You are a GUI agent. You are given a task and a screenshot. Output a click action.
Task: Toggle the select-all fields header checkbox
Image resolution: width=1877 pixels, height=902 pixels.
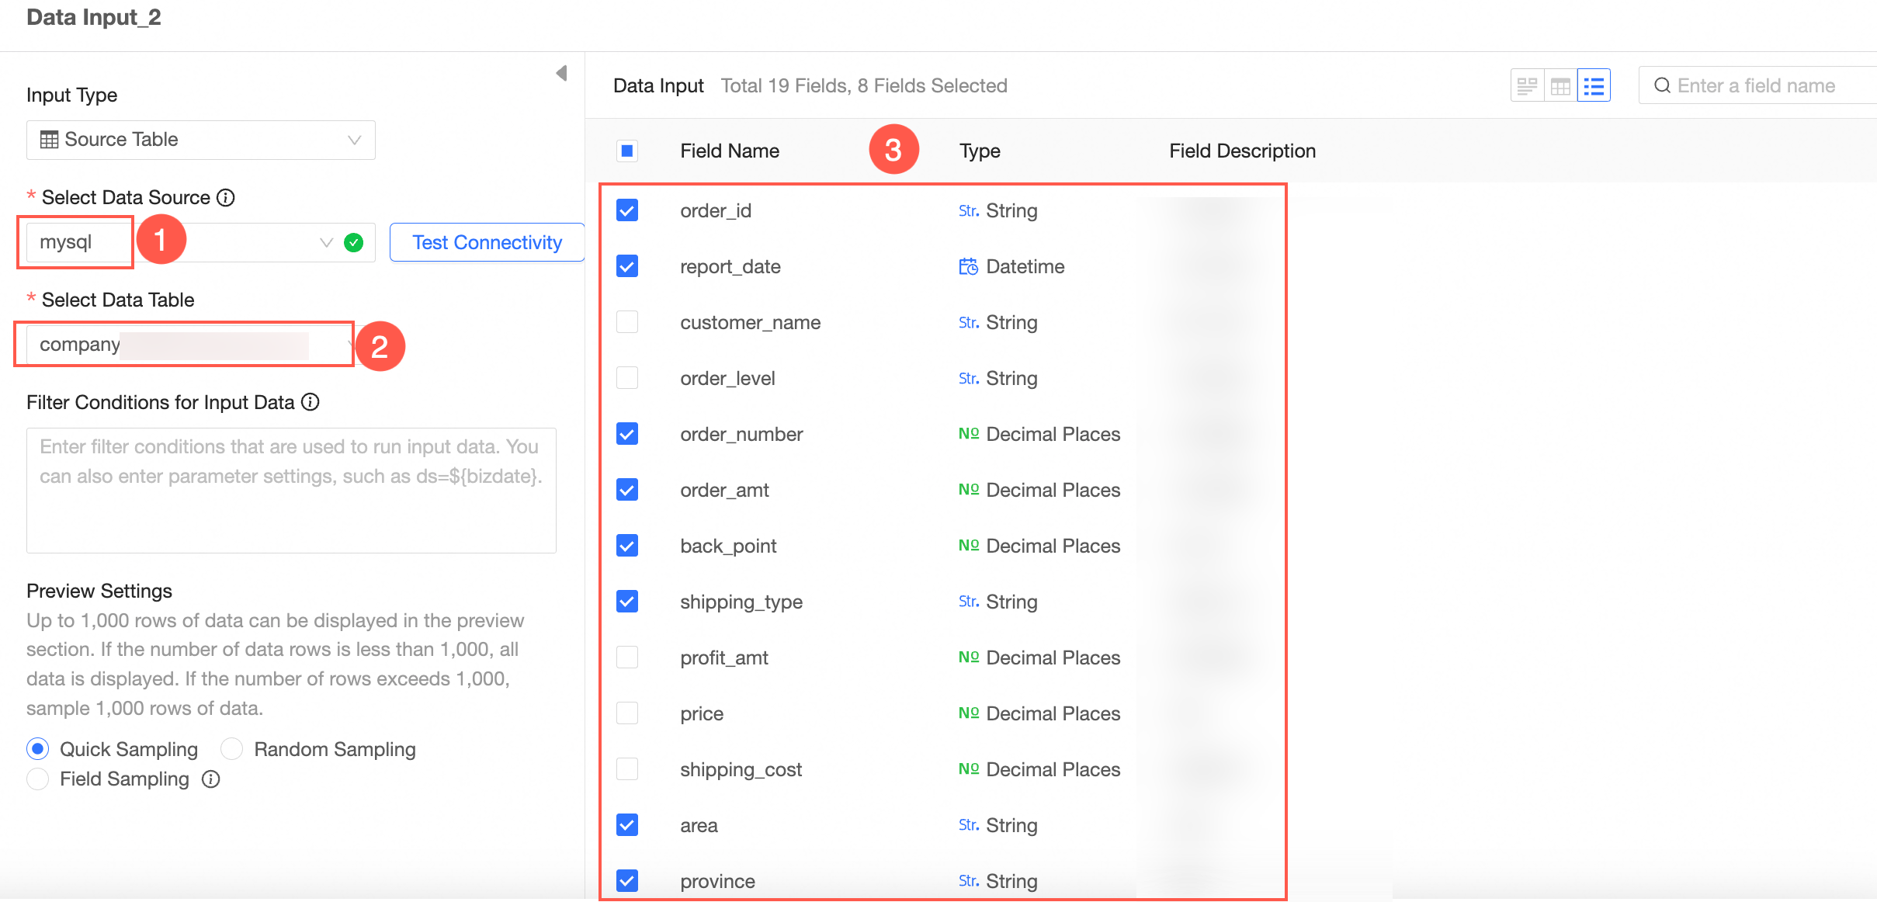click(x=626, y=151)
